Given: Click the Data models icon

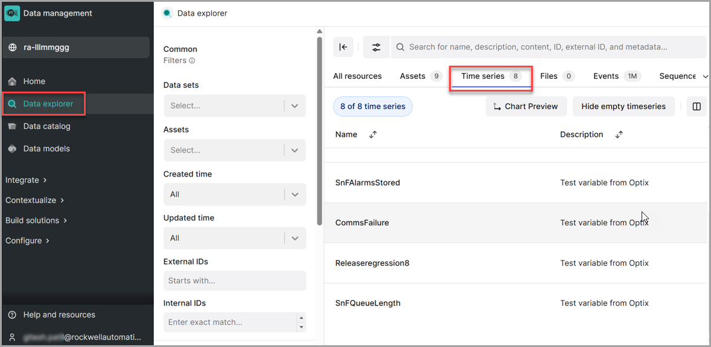Looking at the screenshot, I should (x=12, y=148).
